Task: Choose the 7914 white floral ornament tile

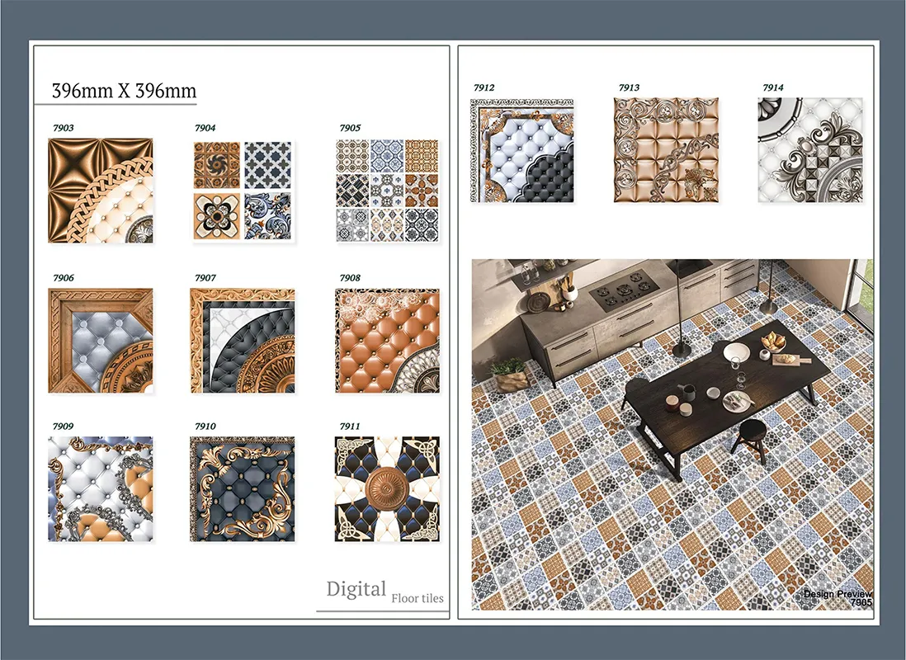Action: [809, 150]
